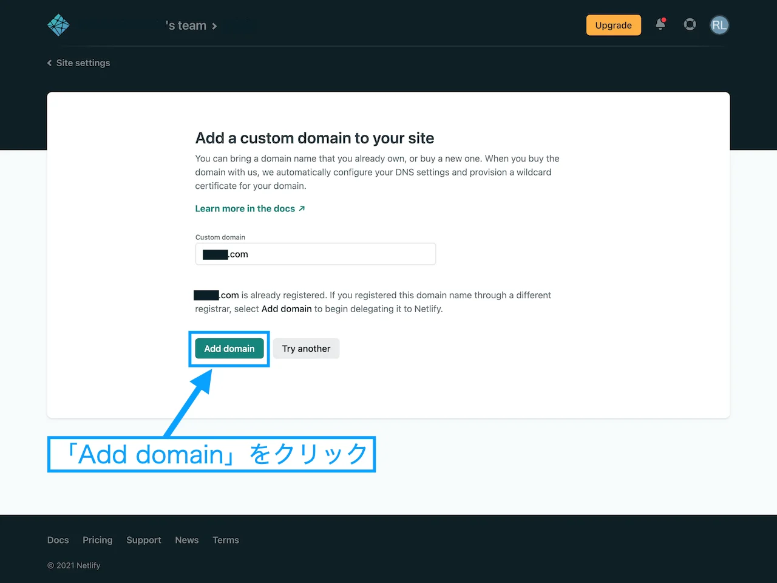
Task: Open the Docs footer link
Action: point(58,540)
